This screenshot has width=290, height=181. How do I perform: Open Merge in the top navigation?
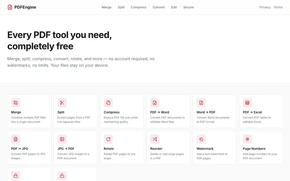click(106, 7)
